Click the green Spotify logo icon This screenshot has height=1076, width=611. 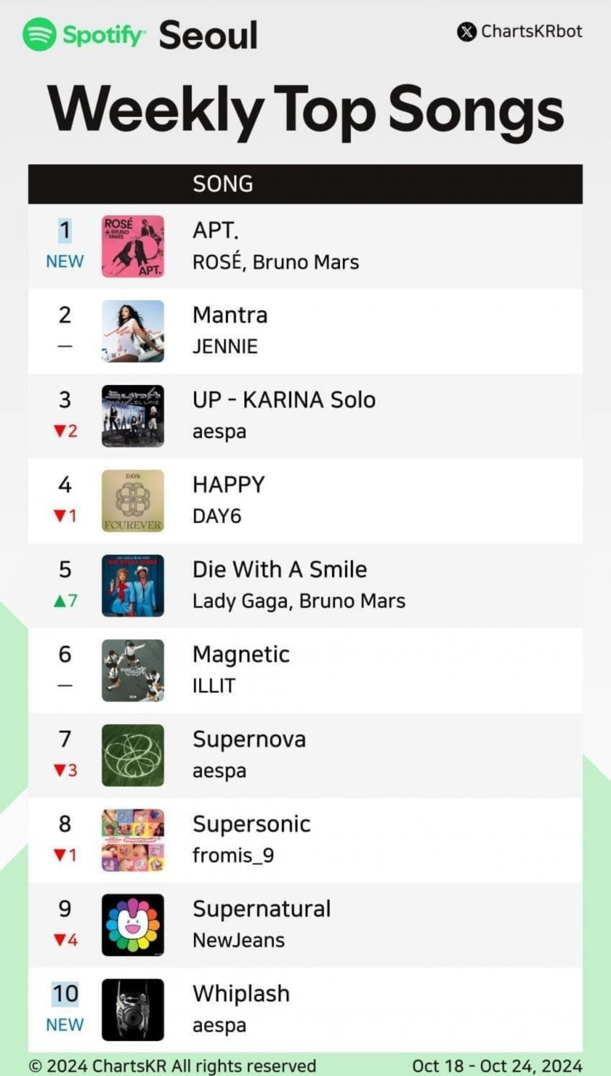(x=39, y=34)
